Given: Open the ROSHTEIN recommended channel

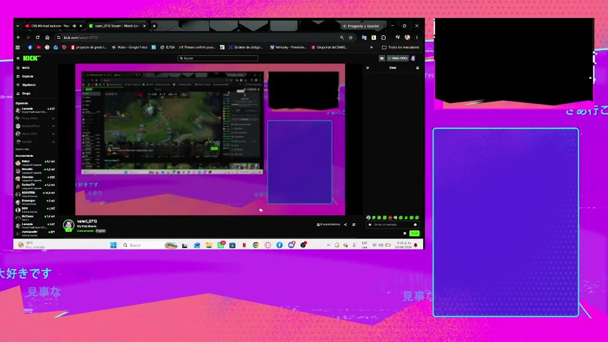Looking at the screenshot, I should click(x=35, y=194).
